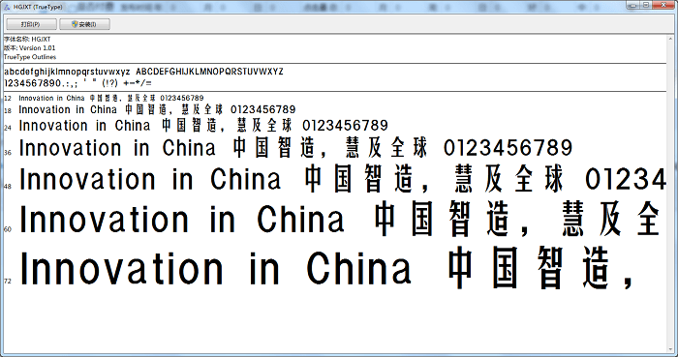Click the alphabet sample 'abcdefghijklmnopqrstuvwxyz ABCDEFGHIJKLMNOPQRSTUVWXYZ'
This screenshot has width=678, height=357.
[143, 72]
